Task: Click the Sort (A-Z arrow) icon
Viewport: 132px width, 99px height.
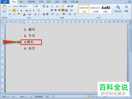Action: click(x=70, y=14)
